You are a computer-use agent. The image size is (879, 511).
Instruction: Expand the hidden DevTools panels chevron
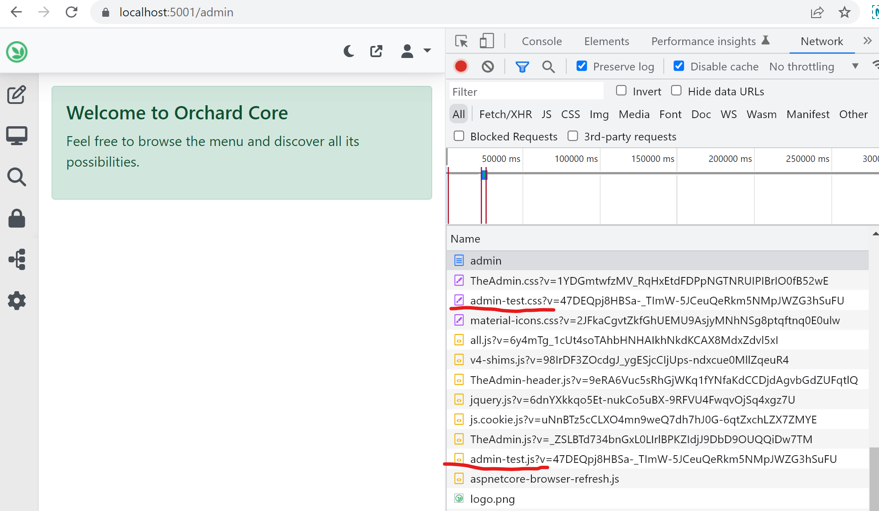[x=867, y=40]
